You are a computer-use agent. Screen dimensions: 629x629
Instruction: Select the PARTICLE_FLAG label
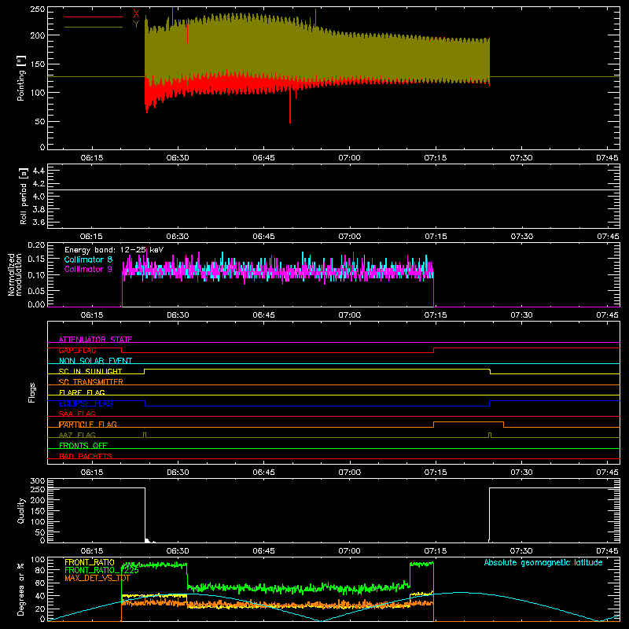click(88, 424)
